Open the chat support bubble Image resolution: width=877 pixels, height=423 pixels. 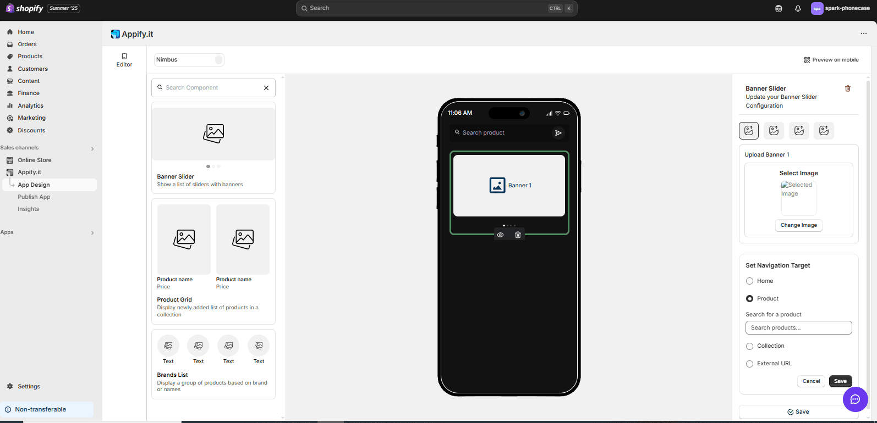point(855,399)
